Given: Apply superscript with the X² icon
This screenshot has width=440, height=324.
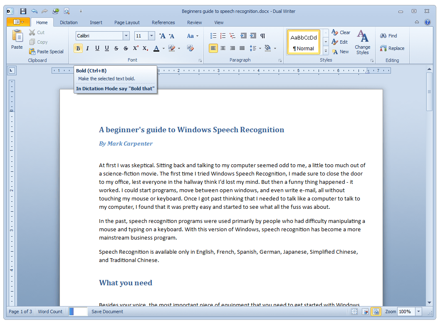Looking at the screenshot, I should pos(136,48).
